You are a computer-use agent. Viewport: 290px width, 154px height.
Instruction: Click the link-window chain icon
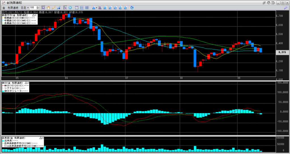[x=264, y=3]
